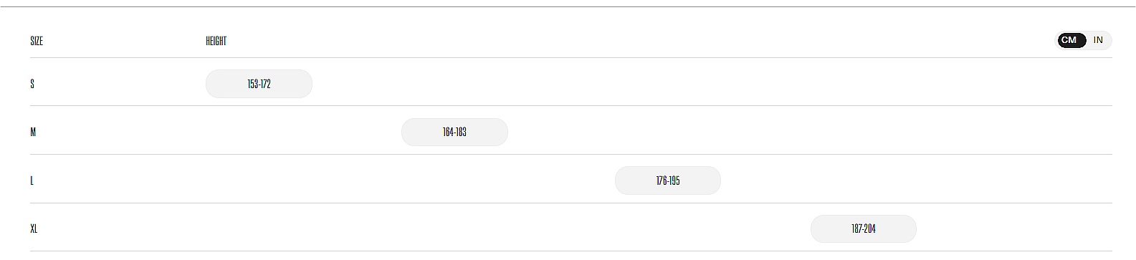Switch height units to IN
This screenshot has height=260, width=1136.
[1098, 40]
